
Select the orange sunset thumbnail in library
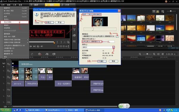point(169,28)
